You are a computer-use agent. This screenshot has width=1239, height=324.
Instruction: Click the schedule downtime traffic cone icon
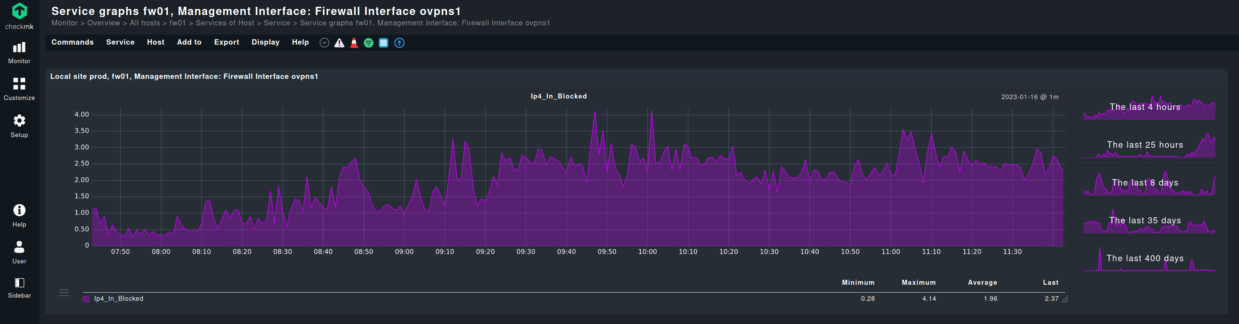(x=354, y=43)
